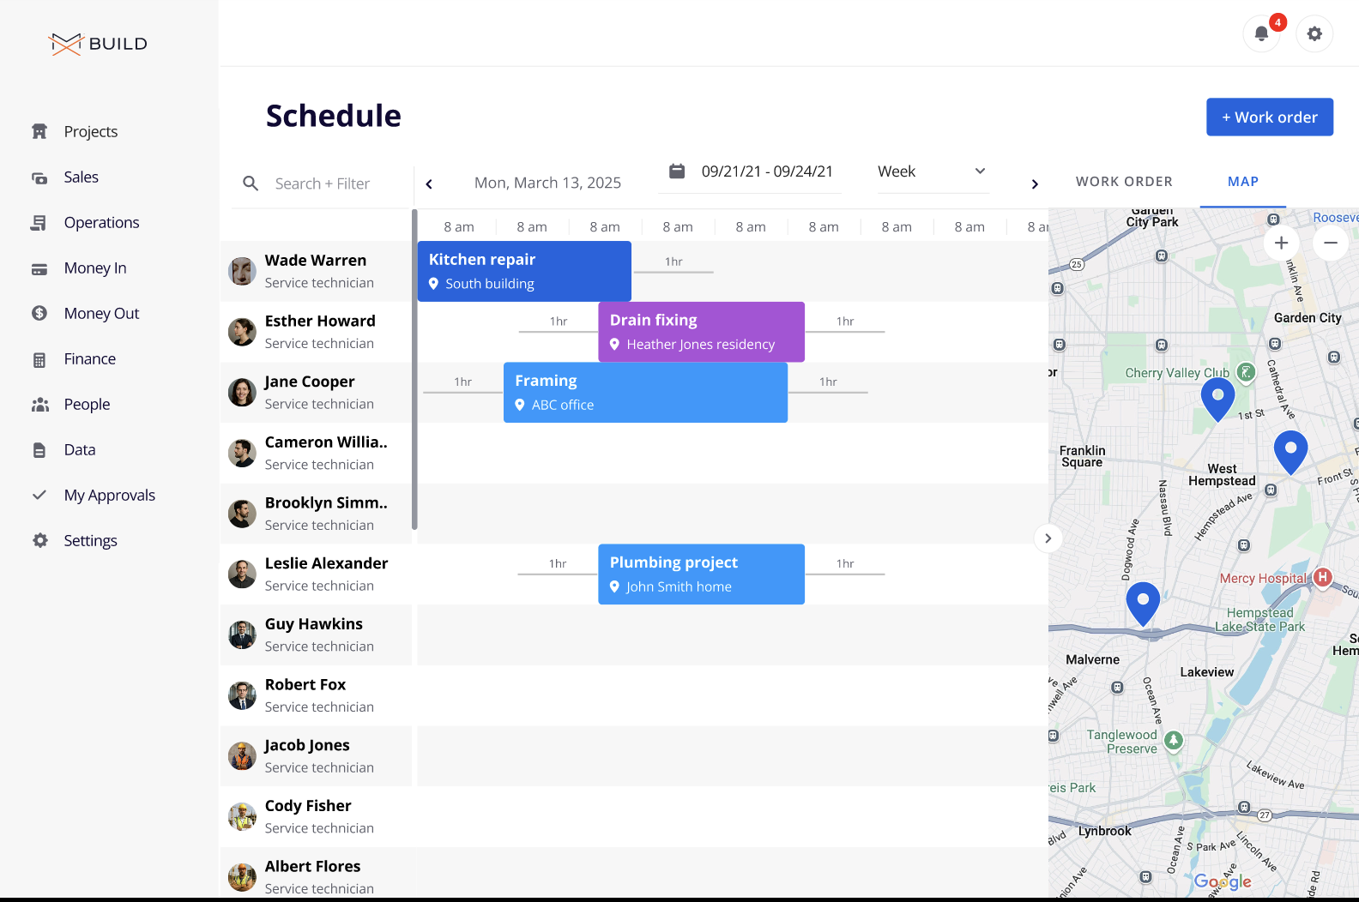Open the notifications bell icon
The height and width of the screenshot is (902, 1359).
click(x=1260, y=34)
